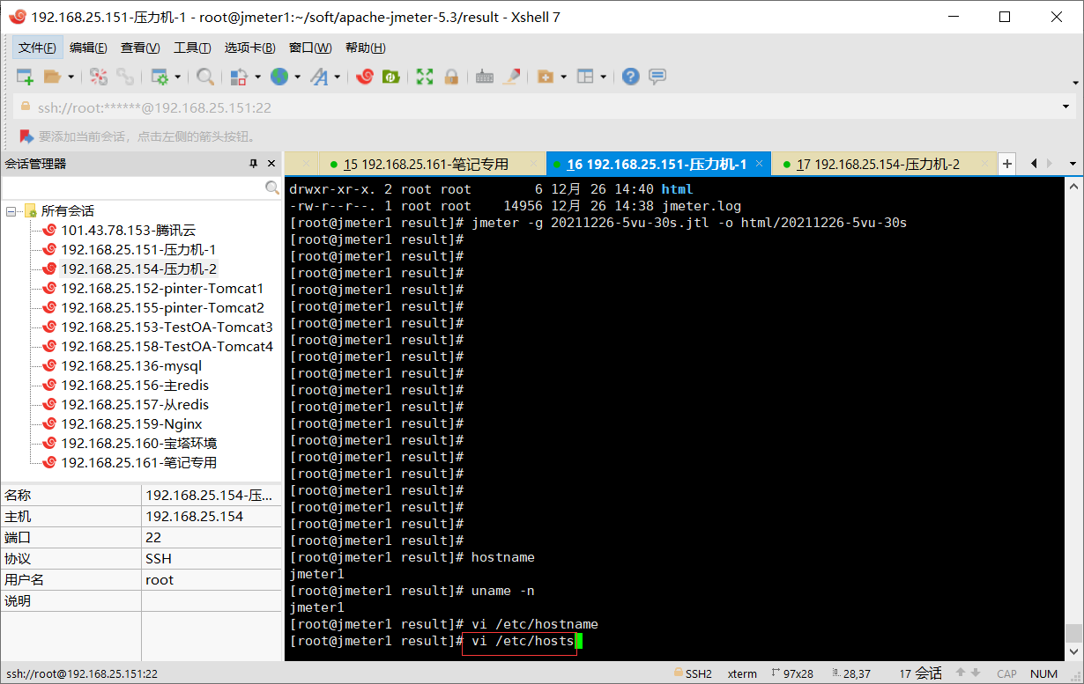Click the Open Session folder icon

52,77
